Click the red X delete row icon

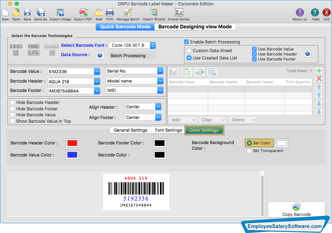pos(319,79)
